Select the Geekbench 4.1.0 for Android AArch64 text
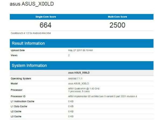 (x=31, y=33)
